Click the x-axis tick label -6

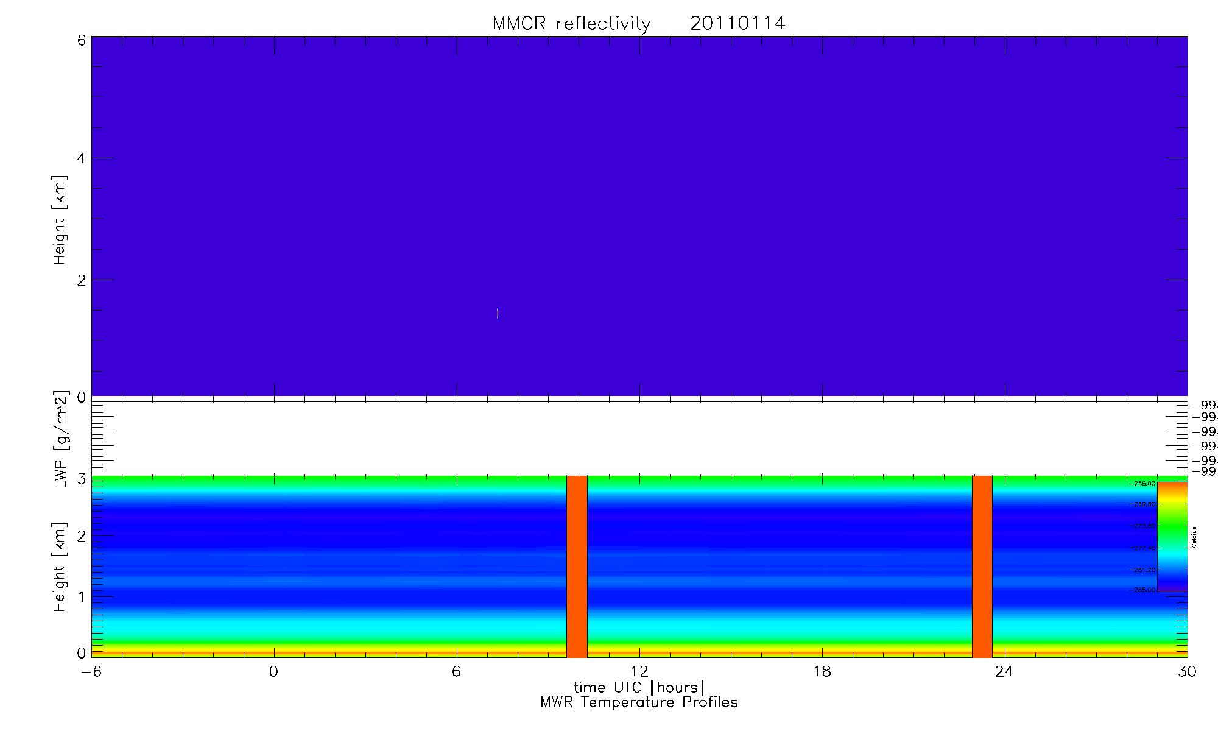coord(92,671)
